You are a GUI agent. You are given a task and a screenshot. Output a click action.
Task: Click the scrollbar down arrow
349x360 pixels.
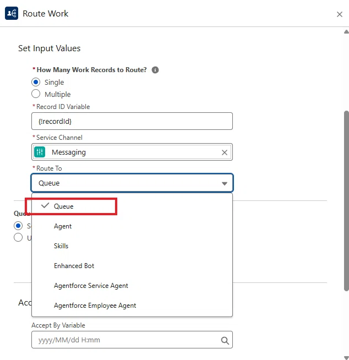tap(346, 358)
